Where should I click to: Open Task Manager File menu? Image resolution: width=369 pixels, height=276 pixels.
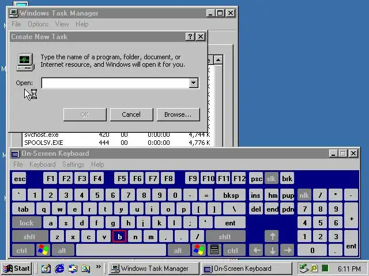pos(16,24)
